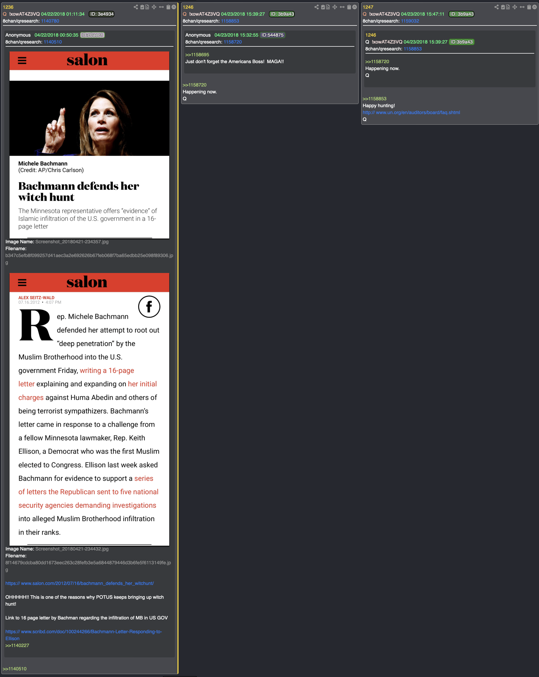Screen dimensions: 539x677
Task: Click the horizontal arrows icon on post 1246
Action: click(x=342, y=7)
